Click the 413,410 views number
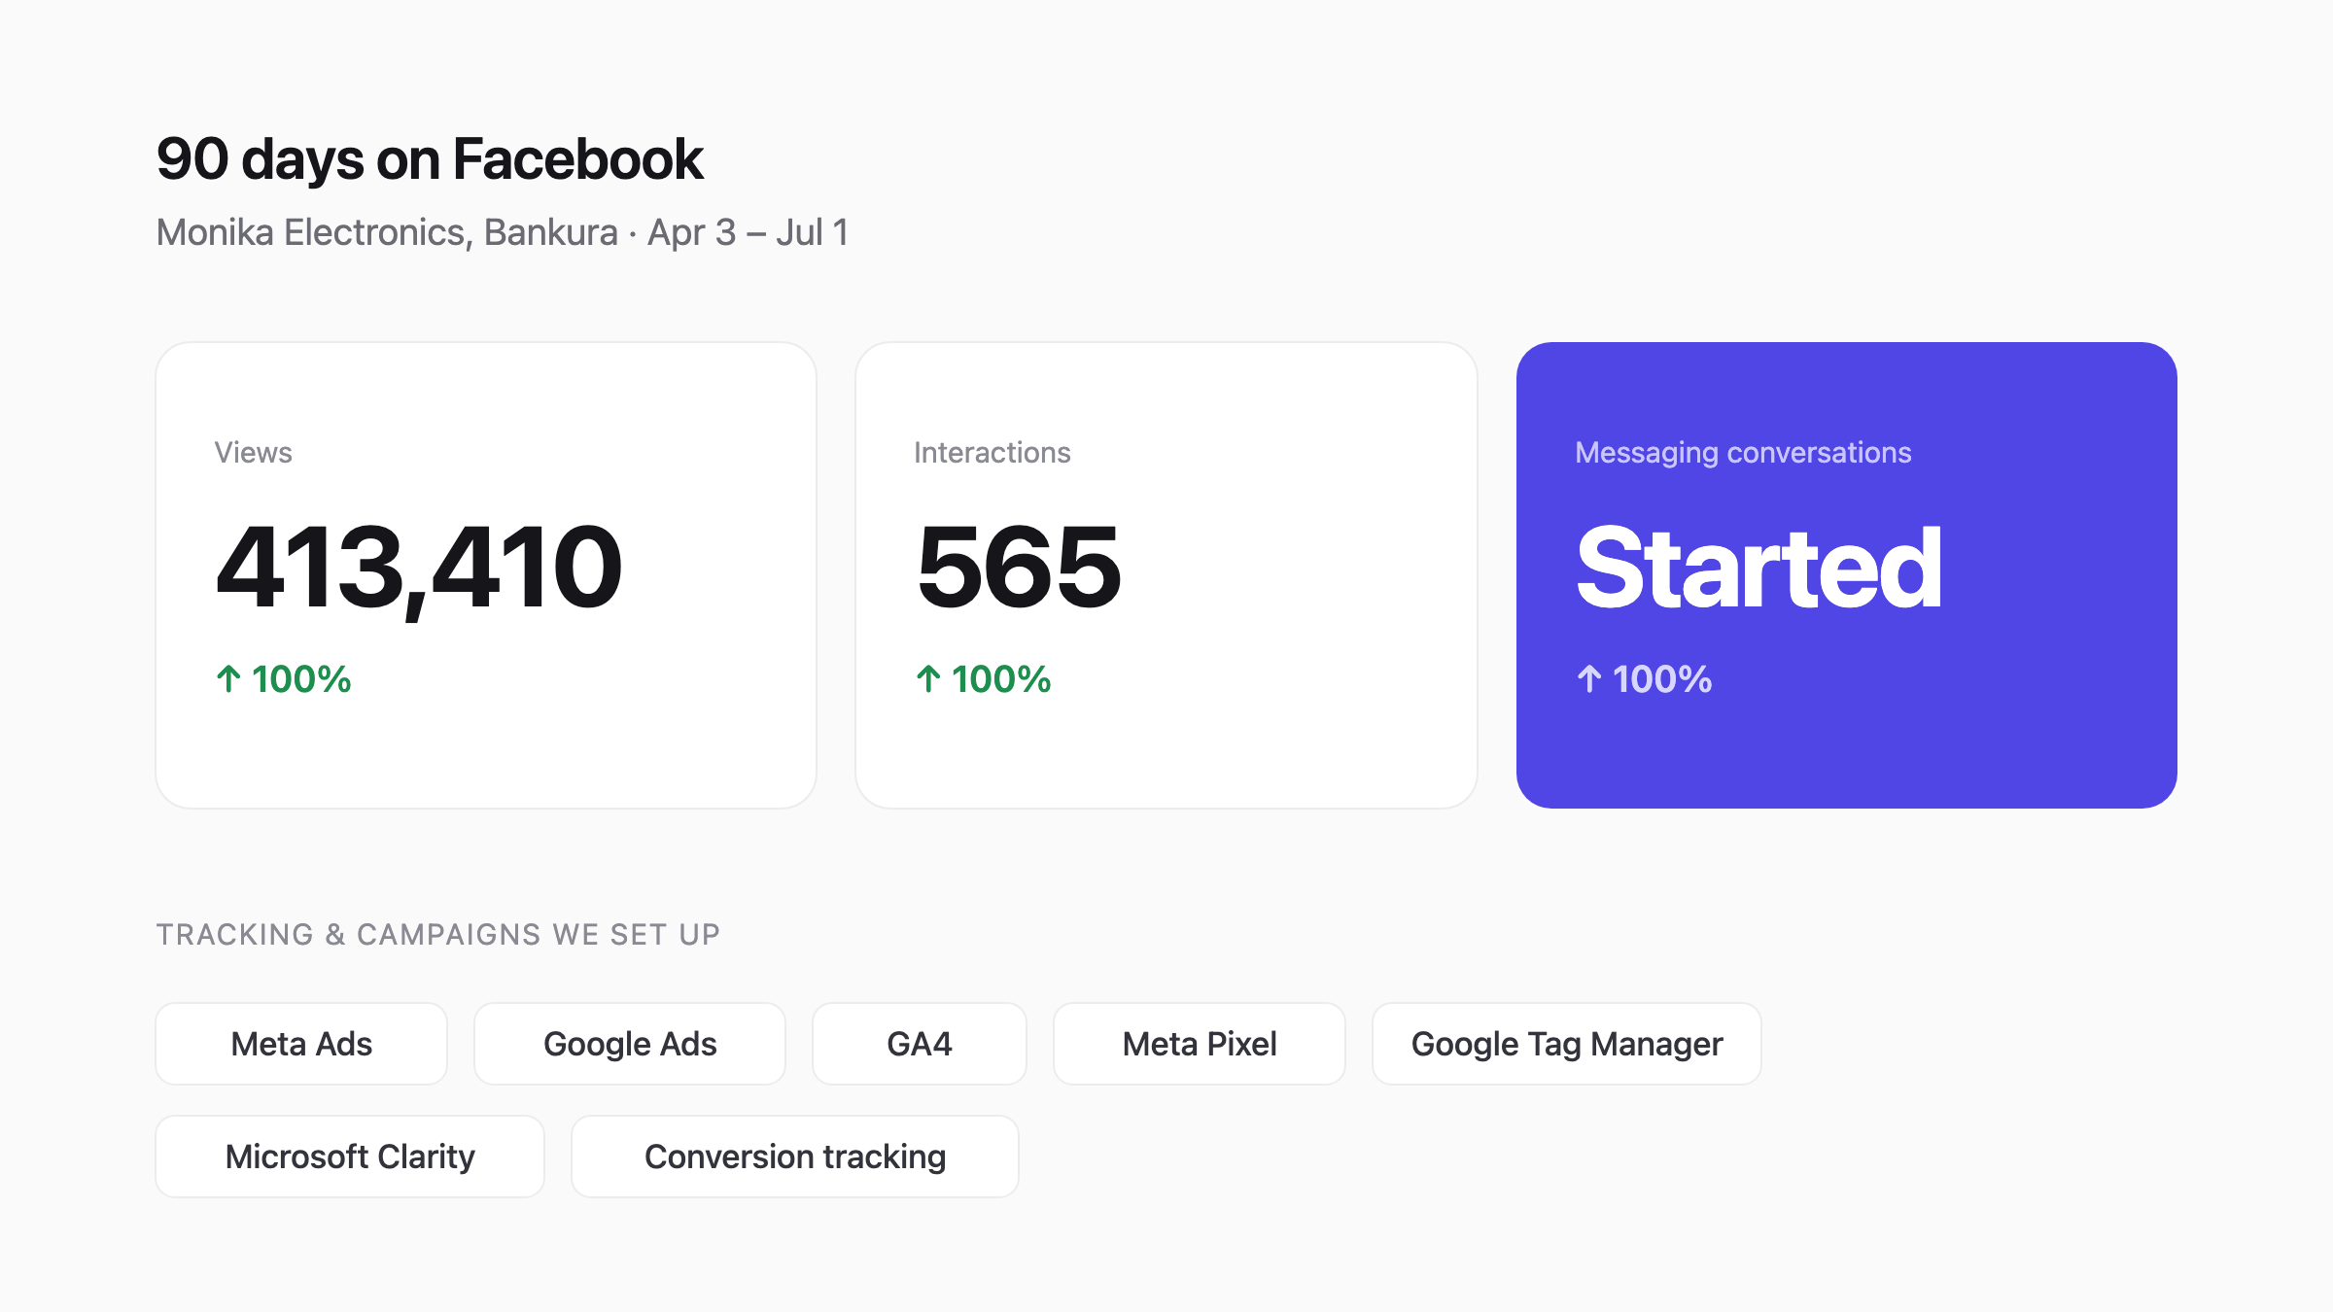The height and width of the screenshot is (1312, 2333). pyautogui.click(x=419, y=570)
